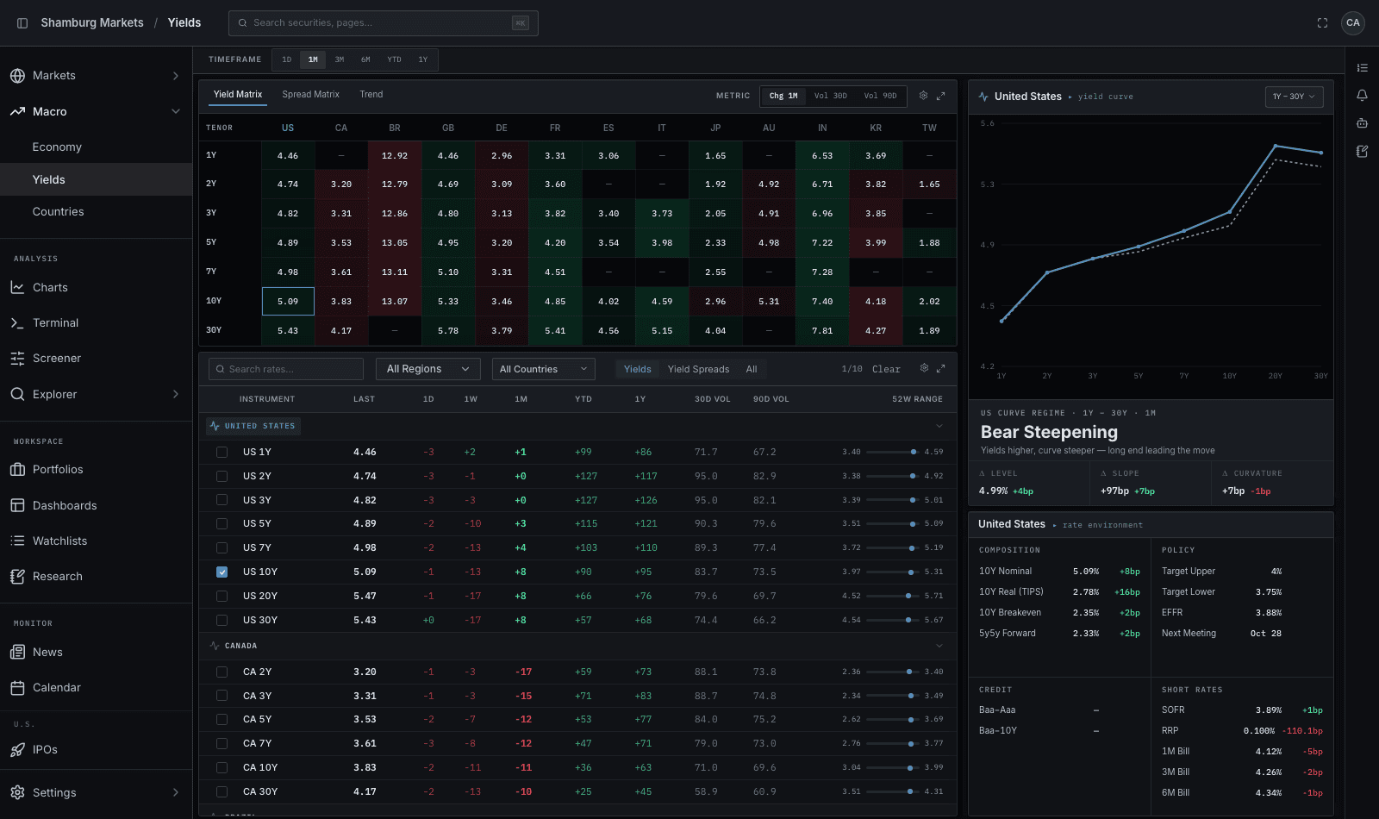The width and height of the screenshot is (1379, 819).
Task: Check the US 30Y row checkbox
Action: click(222, 620)
